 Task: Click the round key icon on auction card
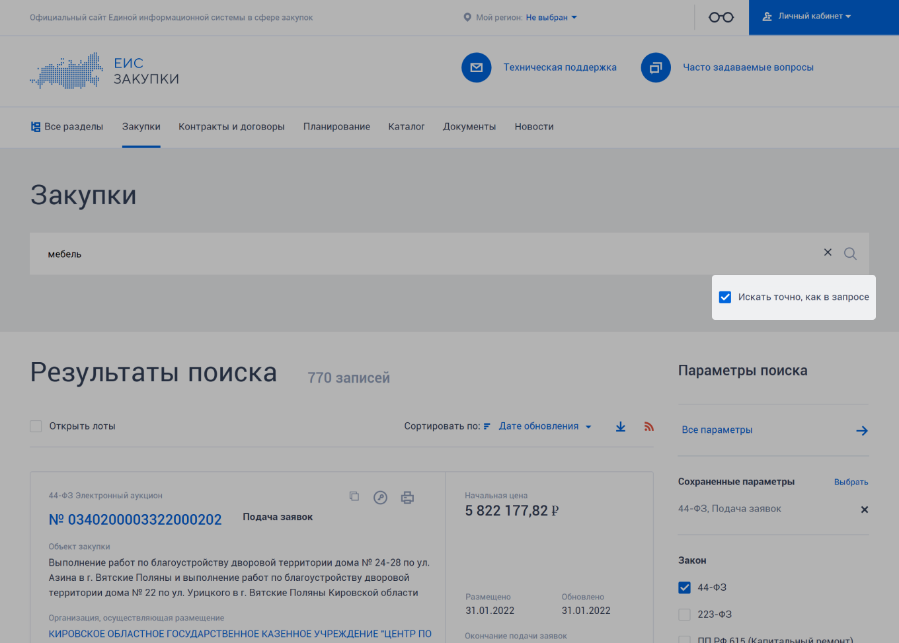pos(380,498)
